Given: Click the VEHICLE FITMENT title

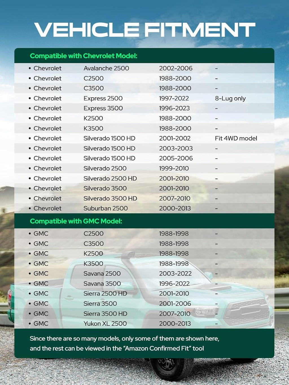Looking at the screenshot, I should click(144, 30).
